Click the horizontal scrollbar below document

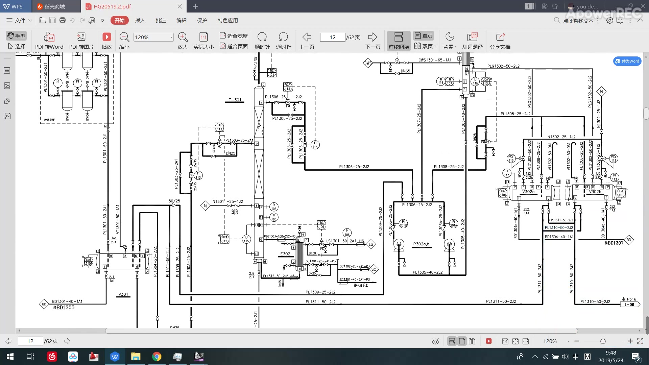point(341,331)
